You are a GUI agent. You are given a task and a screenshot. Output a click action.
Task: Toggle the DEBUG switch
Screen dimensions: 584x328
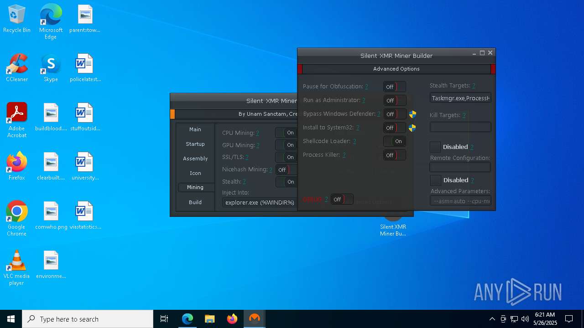(342, 199)
